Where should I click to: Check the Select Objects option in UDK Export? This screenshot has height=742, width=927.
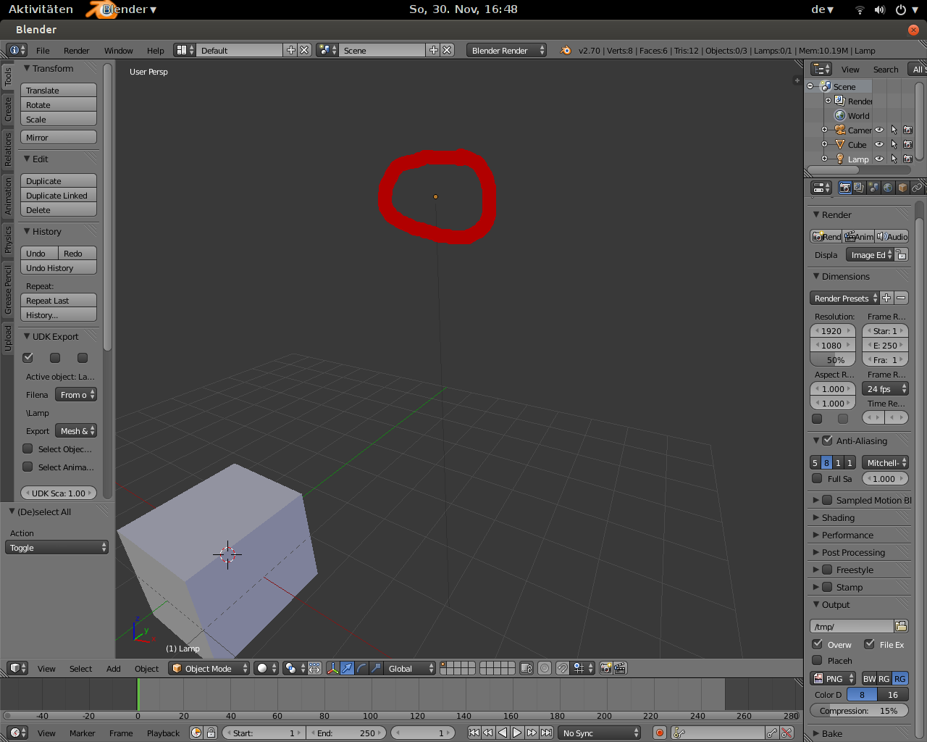coord(28,449)
